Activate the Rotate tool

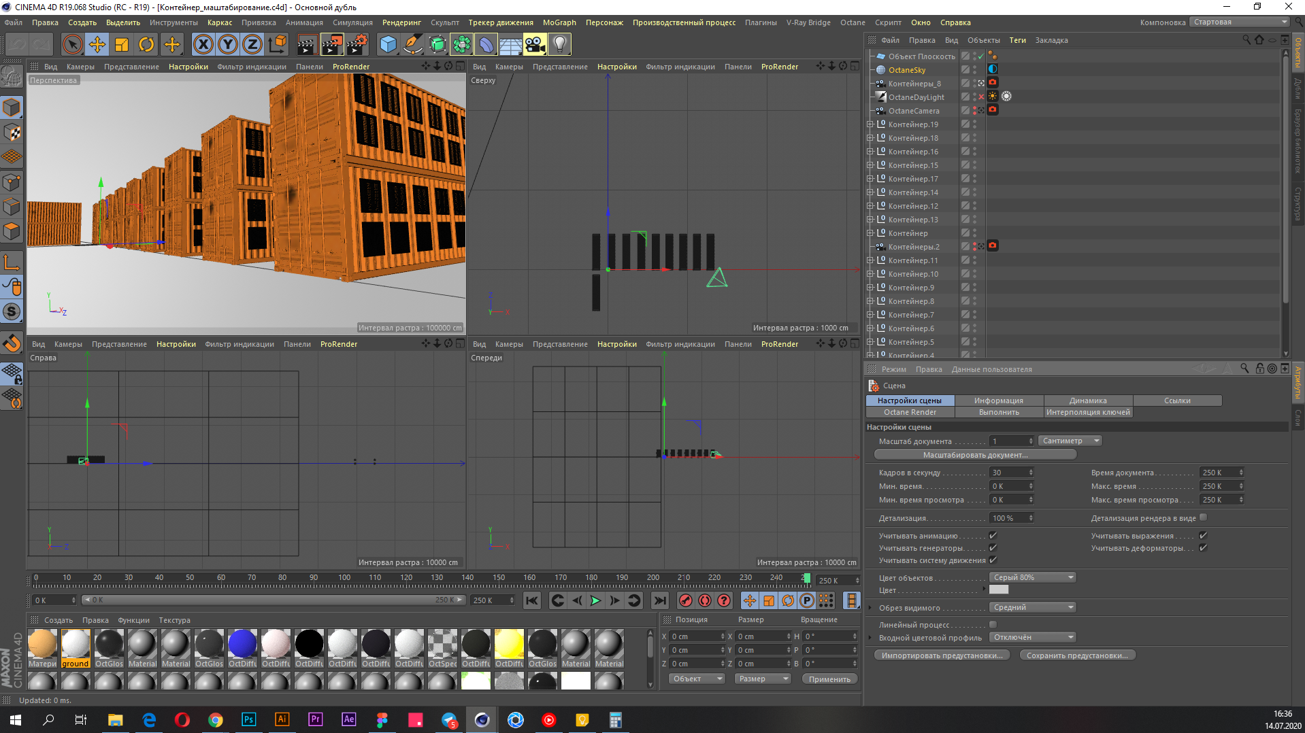coord(146,45)
